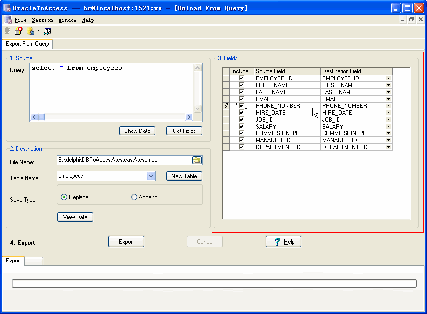The height and width of the screenshot is (314, 427).
Task: Click the Destination Field column header
Action: 356,71
